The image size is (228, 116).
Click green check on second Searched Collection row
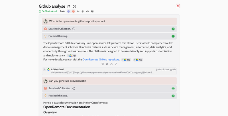(x=173, y=88)
